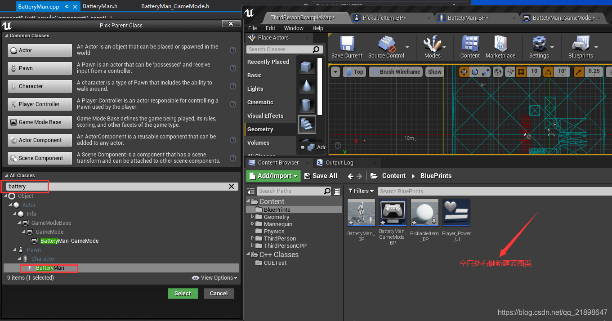
Task: Select BatteryMan class in class tree
Action: (50, 268)
